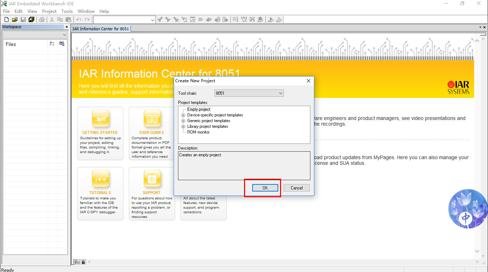
Task: Click the Print toolbar icon
Action: [42, 20]
